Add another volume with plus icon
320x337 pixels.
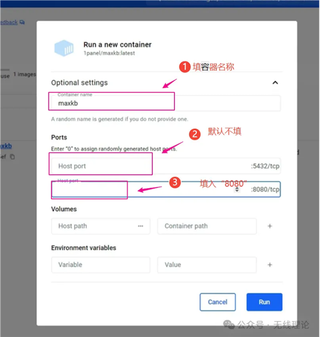click(270, 226)
